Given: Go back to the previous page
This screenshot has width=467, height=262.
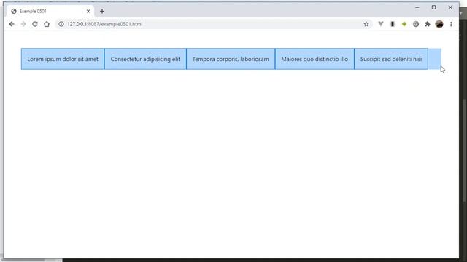Looking at the screenshot, I should pyautogui.click(x=12, y=24).
